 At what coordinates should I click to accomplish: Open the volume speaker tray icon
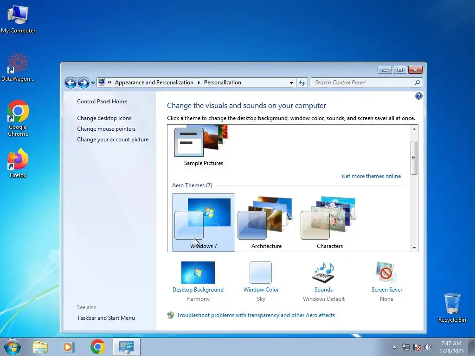(428, 347)
